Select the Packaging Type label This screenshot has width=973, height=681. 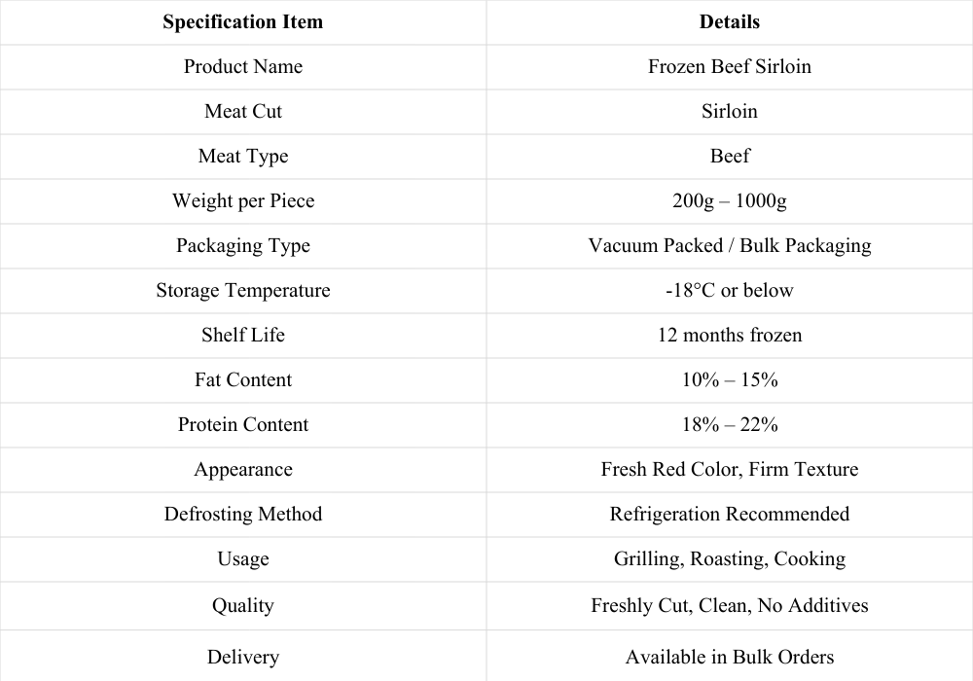[242, 245]
